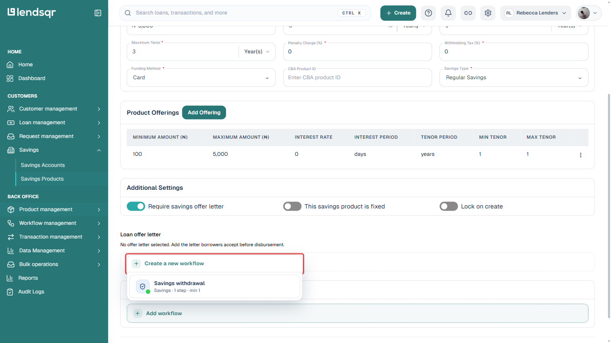Click the Savings withdrawal shield icon
This screenshot has width=611, height=343.
[142, 287]
